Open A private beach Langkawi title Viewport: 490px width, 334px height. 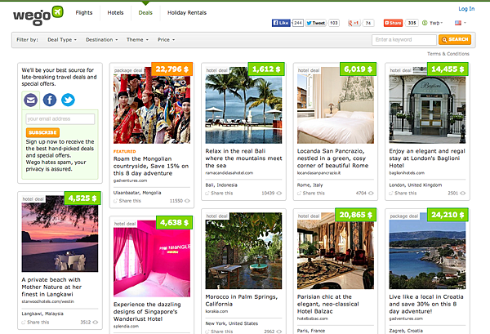point(51,287)
